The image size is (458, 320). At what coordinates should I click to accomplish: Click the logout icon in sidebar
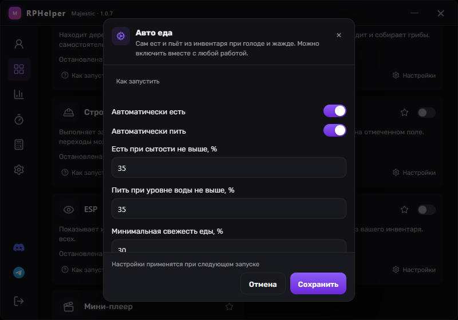pos(19,301)
